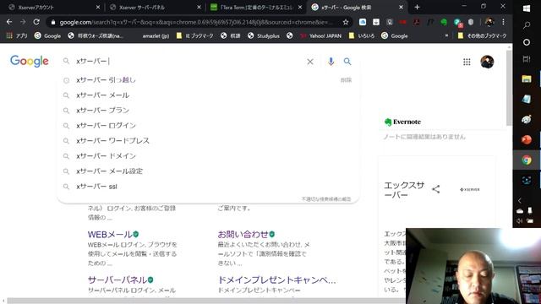This screenshot has width=541, height=304.
Task: Share the エックスサーバー knowledge panel
Action: pos(436,189)
